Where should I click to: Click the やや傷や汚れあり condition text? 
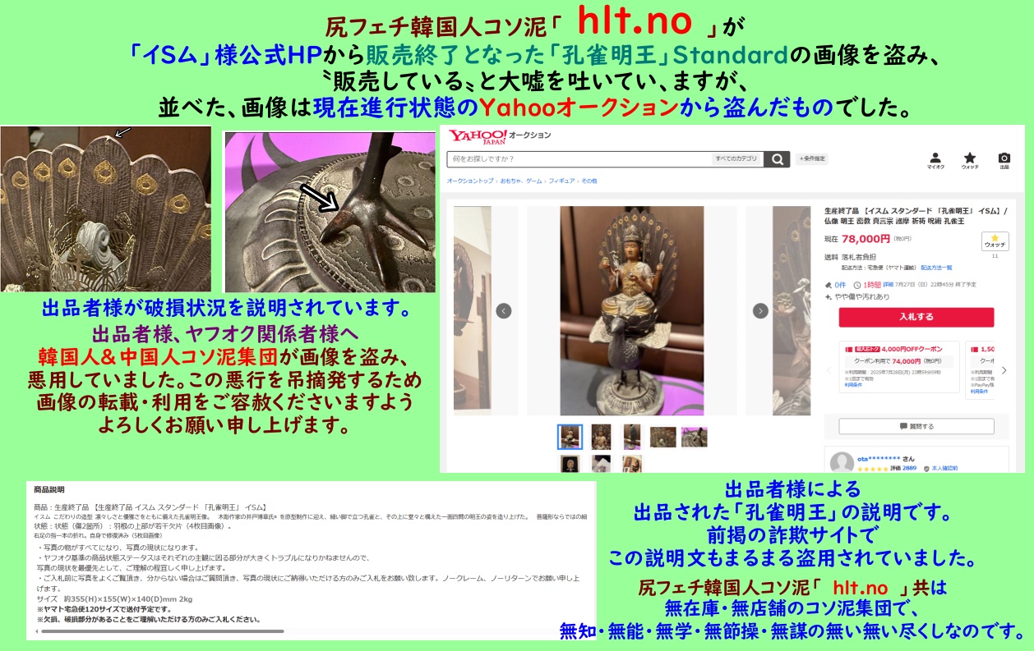[x=861, y=296]
